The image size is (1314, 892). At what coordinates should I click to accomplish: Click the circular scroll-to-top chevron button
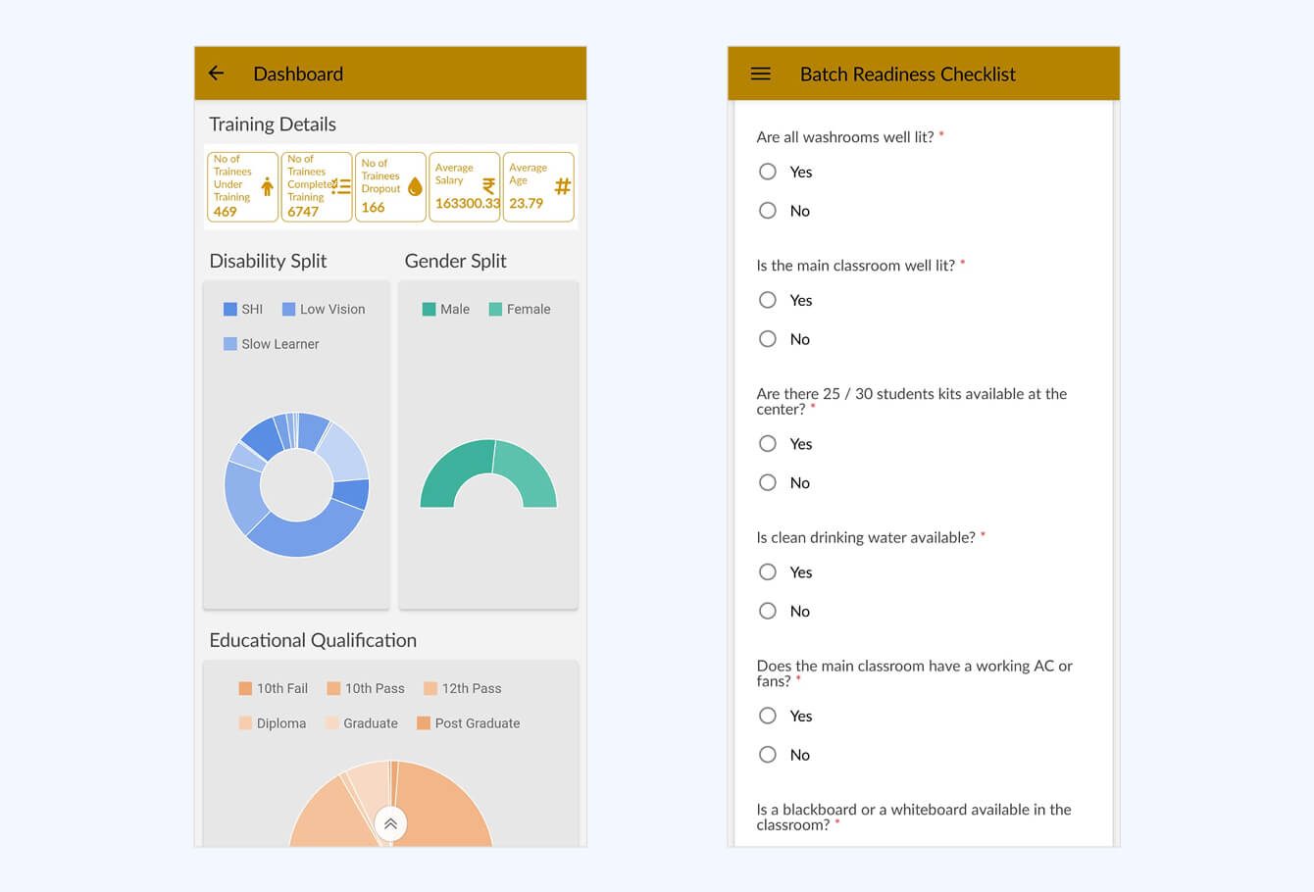(x=390, y=823)
